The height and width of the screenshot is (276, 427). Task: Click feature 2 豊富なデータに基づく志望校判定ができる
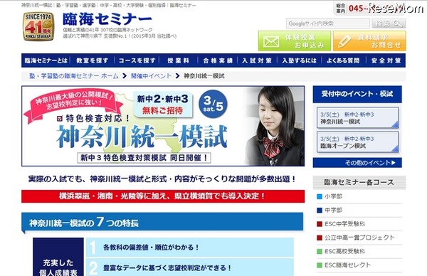pyautogui.click(x=190, y=267)
